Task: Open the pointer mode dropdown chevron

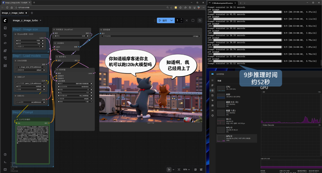Action: tap(174, 169)
